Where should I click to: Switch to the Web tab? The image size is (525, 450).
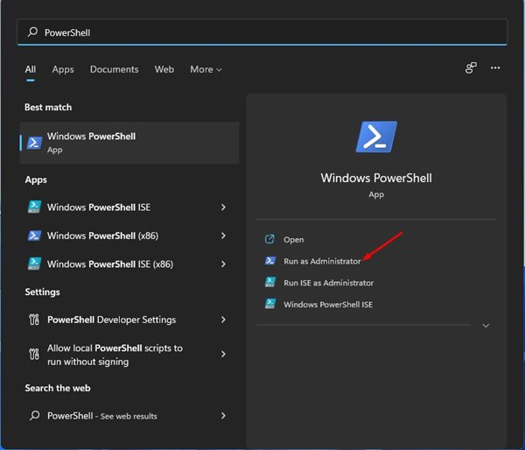pyautogui.click(x=164, y=69)
